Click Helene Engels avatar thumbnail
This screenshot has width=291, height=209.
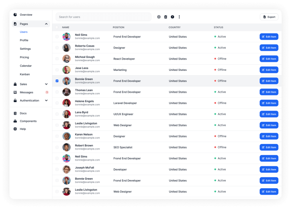pos(66,103)
